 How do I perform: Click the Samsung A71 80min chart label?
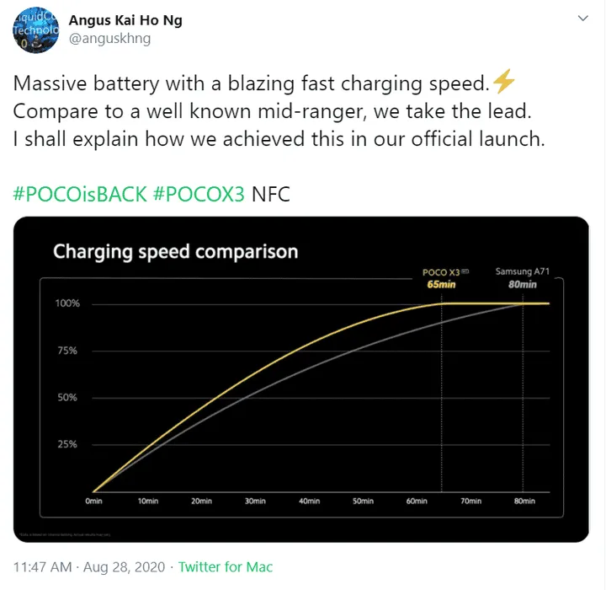(x=523, y=278)
